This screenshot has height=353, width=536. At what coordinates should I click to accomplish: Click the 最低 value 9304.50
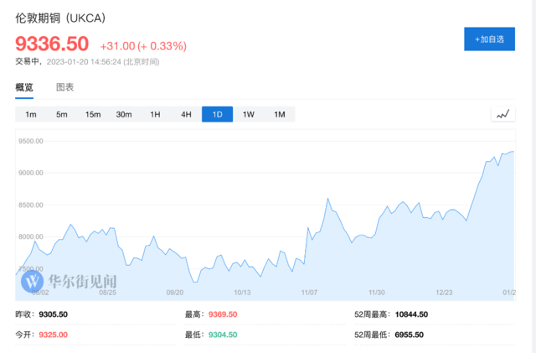(223, 335)
